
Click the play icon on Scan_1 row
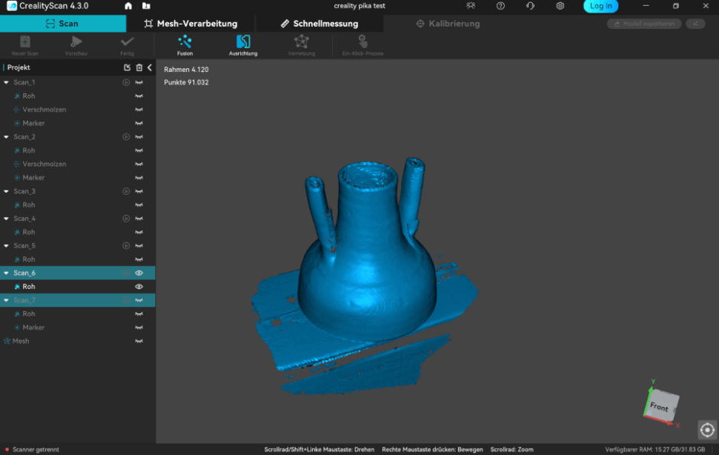point(126,82)
